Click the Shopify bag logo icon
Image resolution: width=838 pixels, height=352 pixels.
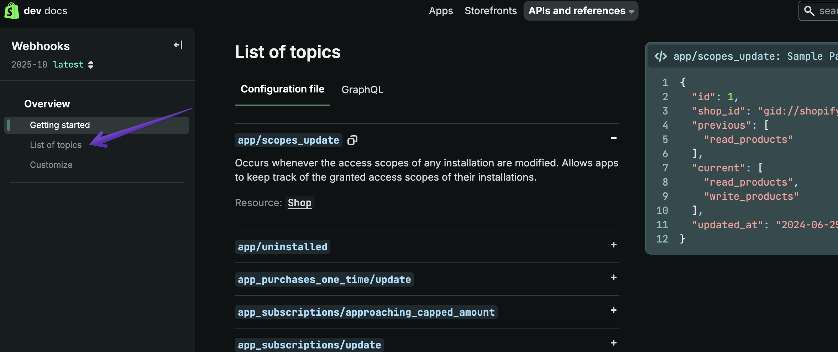(11, 11)
